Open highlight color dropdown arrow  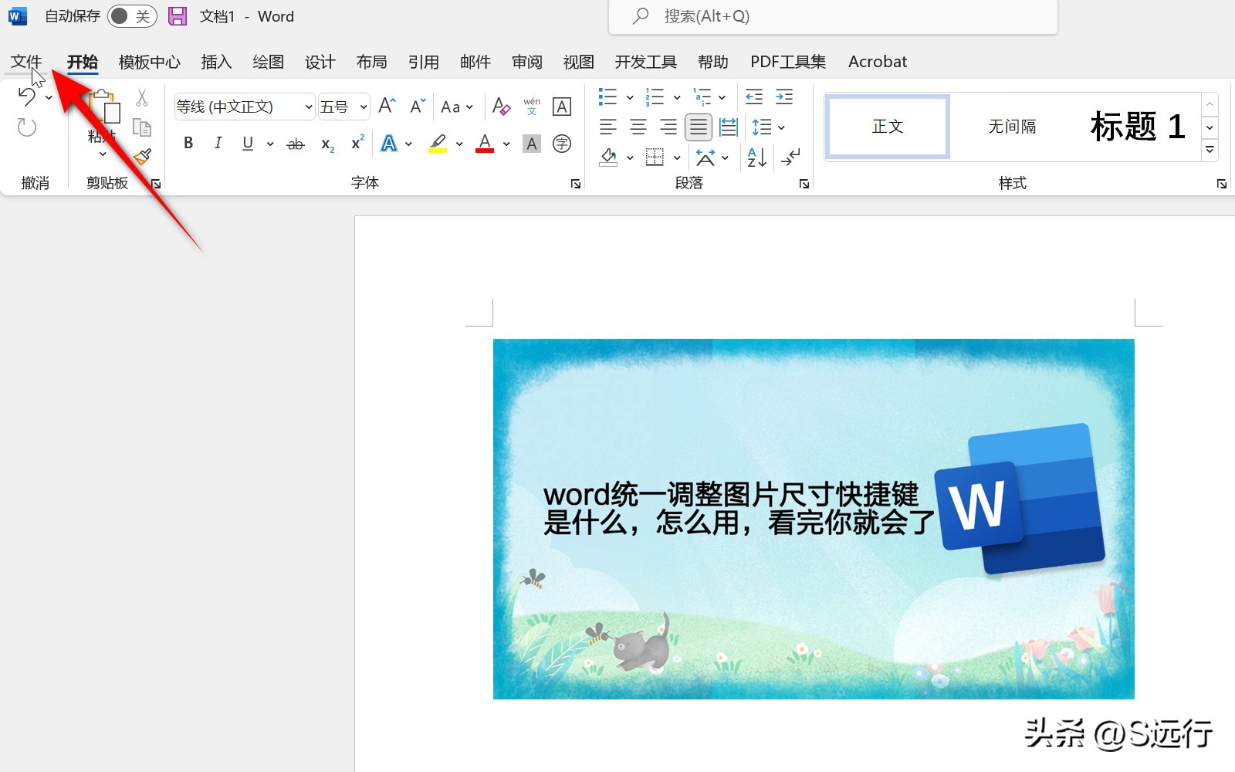tap(459, 144)
